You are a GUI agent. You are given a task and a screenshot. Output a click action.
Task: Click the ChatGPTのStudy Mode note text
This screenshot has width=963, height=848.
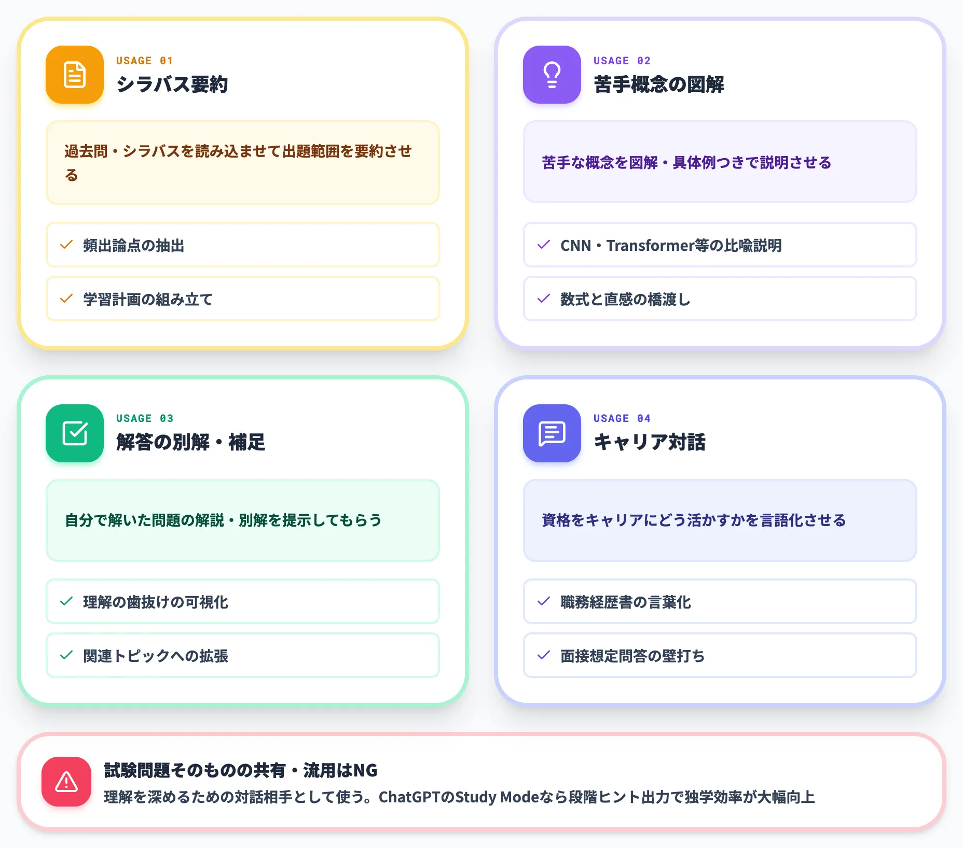coord(459,797)
